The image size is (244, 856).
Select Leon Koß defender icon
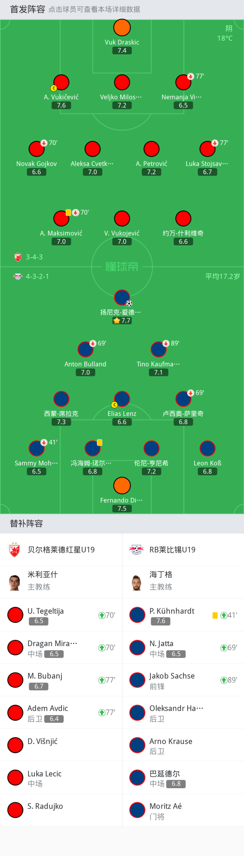(x=207, y=449)
